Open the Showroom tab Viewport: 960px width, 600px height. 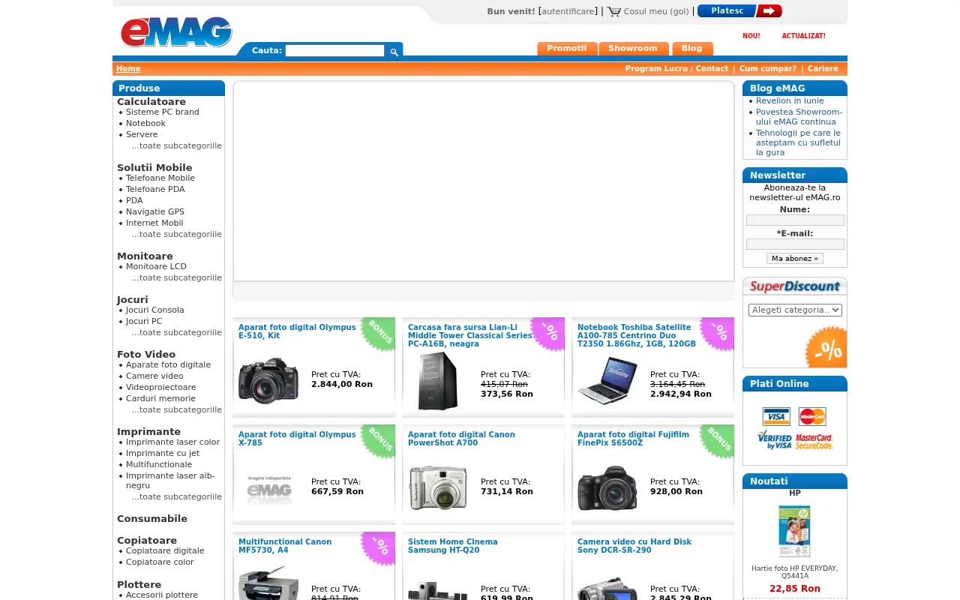pyautogui.click(x=633, y=49)
